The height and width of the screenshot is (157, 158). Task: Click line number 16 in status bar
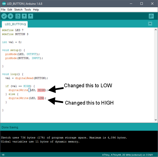pyautogui.click(x=3, y=155)
